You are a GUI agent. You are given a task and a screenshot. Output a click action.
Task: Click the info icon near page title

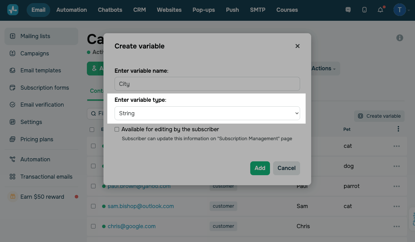pos(400,38)
